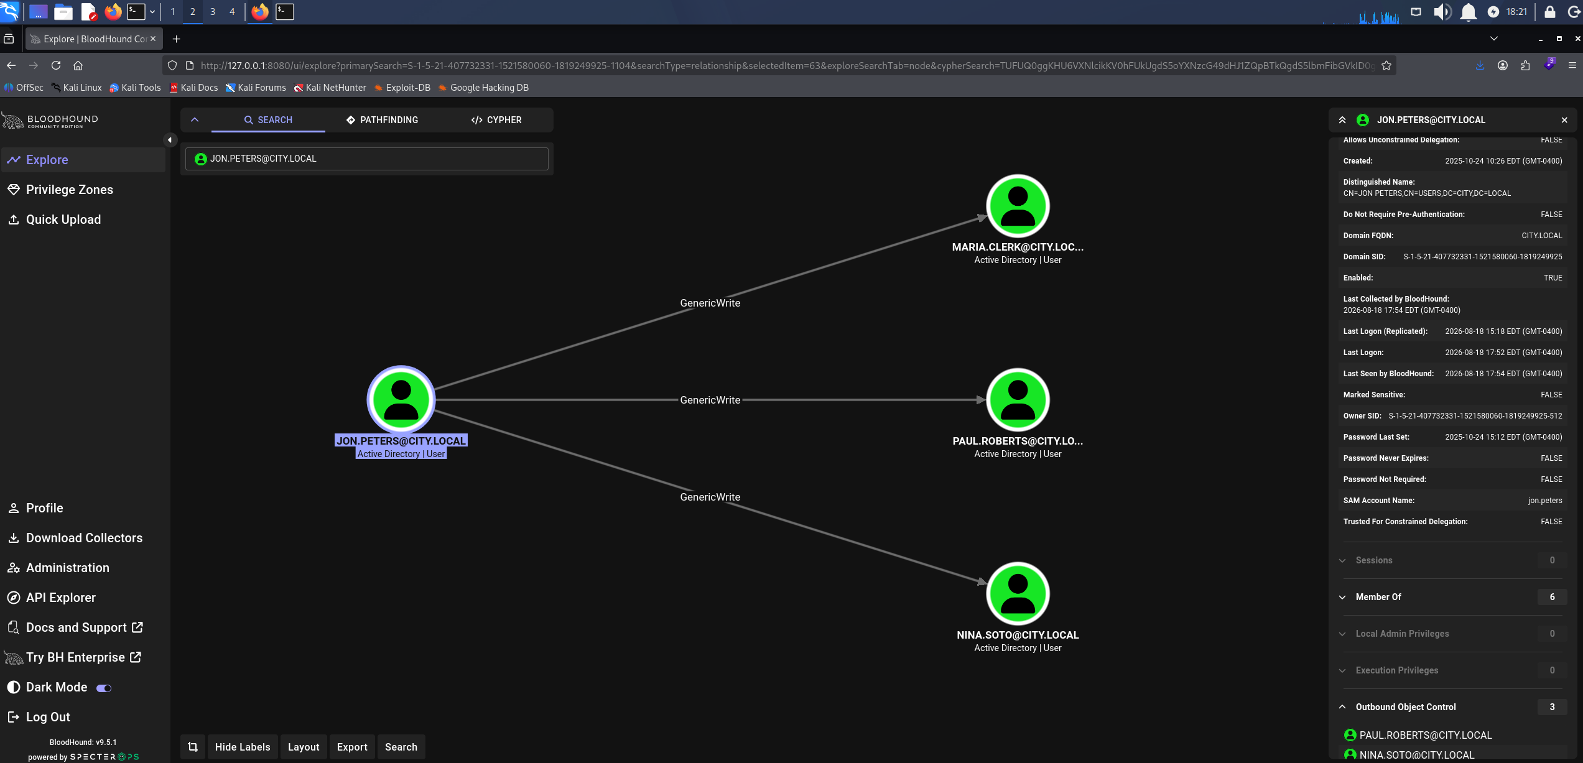
Task: Collapse the search panel chevron
Action: click(195, 120)
